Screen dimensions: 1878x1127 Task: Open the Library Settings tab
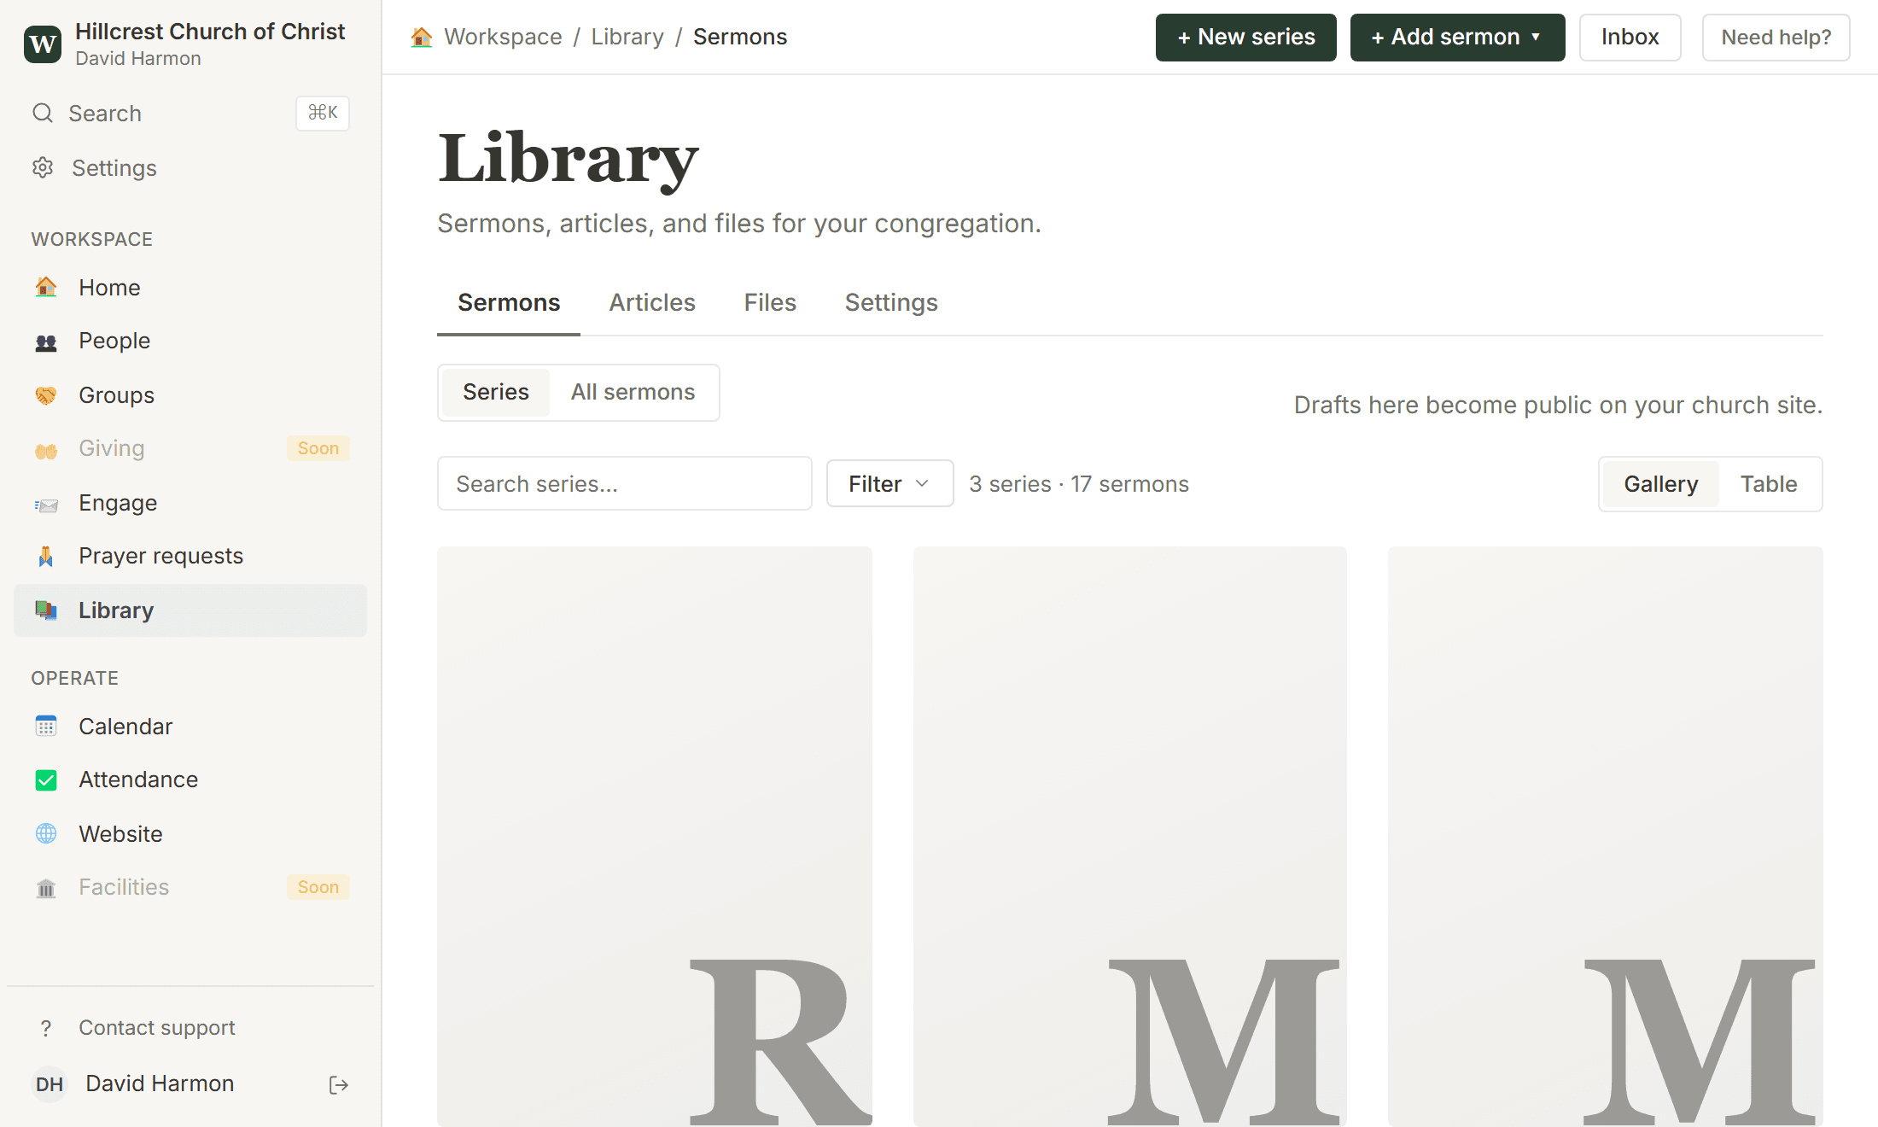click(891, 302)
